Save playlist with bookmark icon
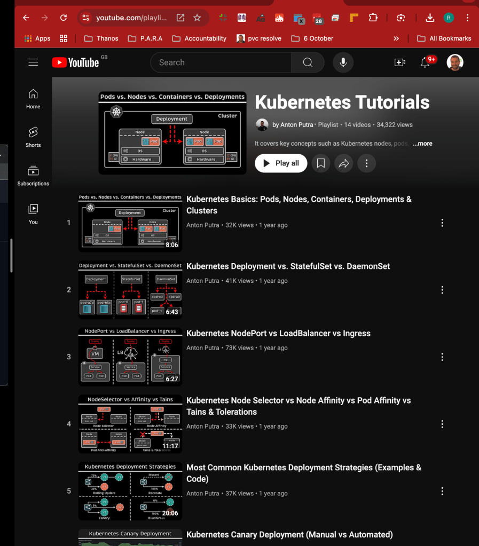 pyautogui.click(x=321, y=163)
